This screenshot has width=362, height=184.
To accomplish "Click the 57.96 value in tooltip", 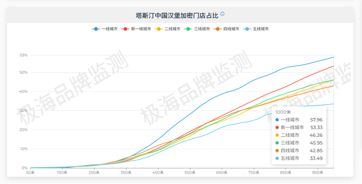I will coord(316,120).
